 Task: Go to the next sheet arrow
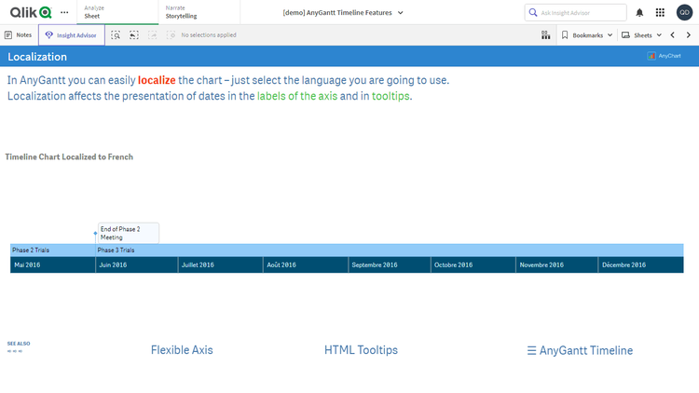[x=688, y=34]
